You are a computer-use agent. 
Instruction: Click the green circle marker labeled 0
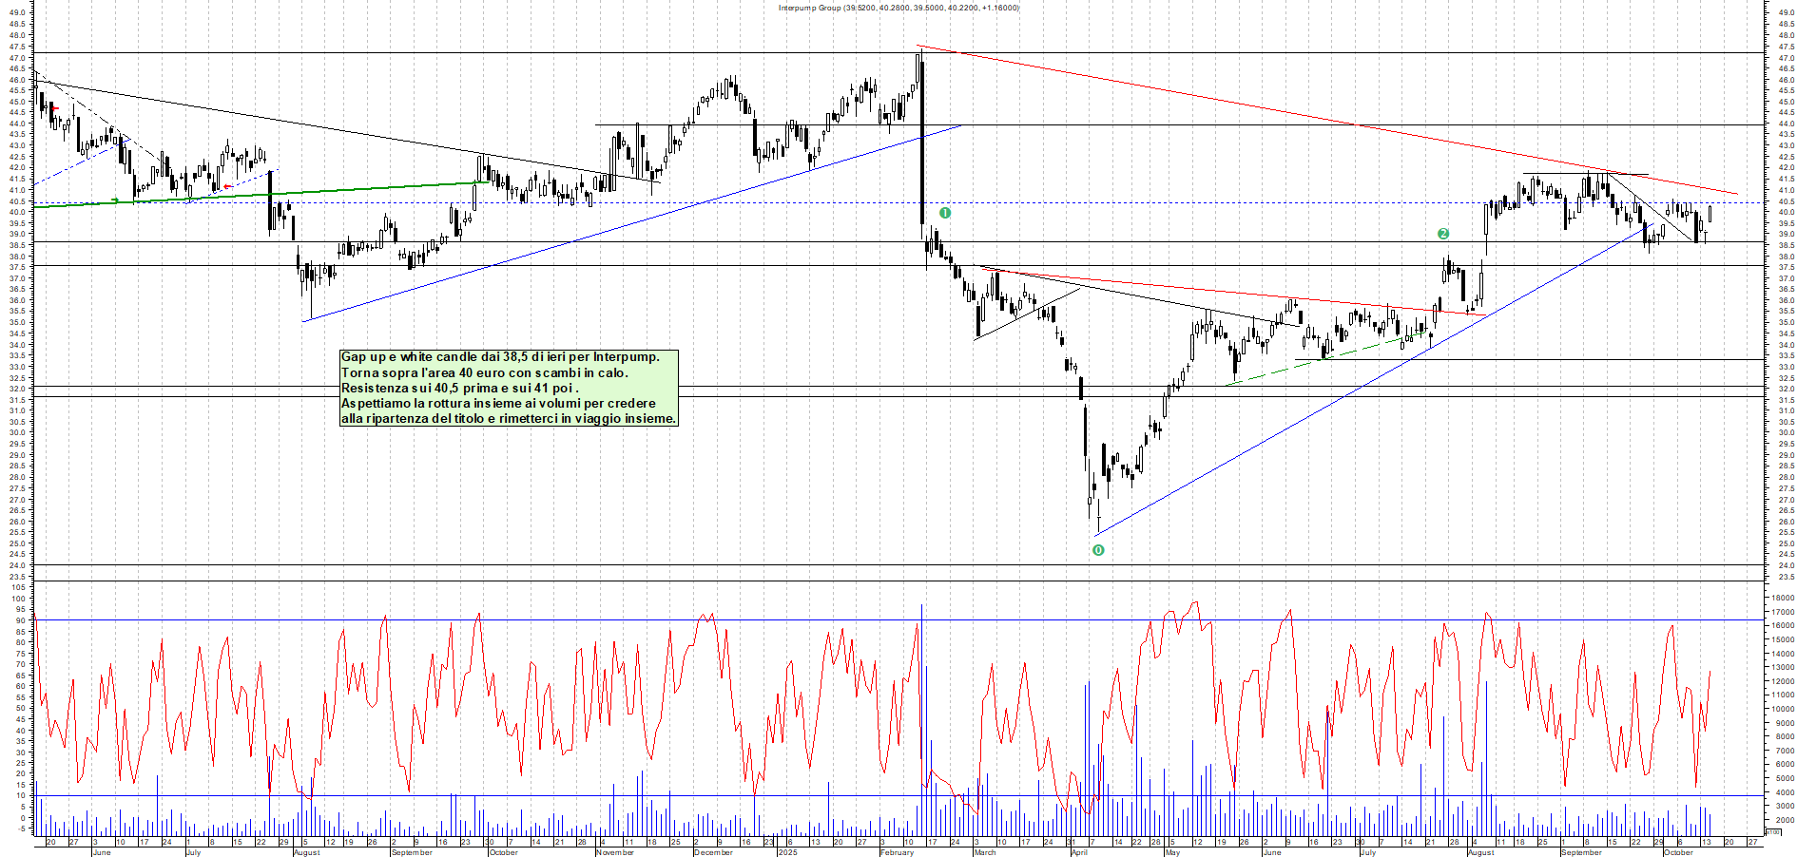click(1098, 550)
